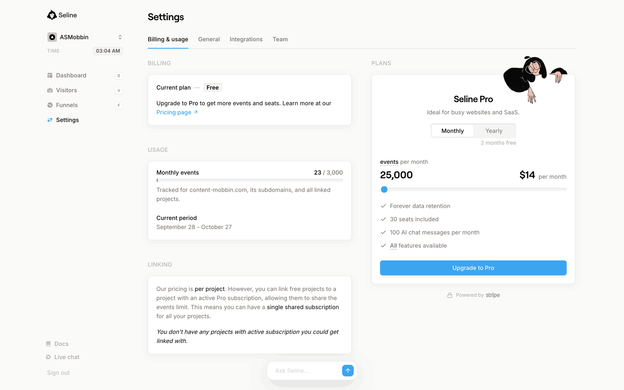Open the Integrations tab
This screenshot has height=390, width=624.
246,39
